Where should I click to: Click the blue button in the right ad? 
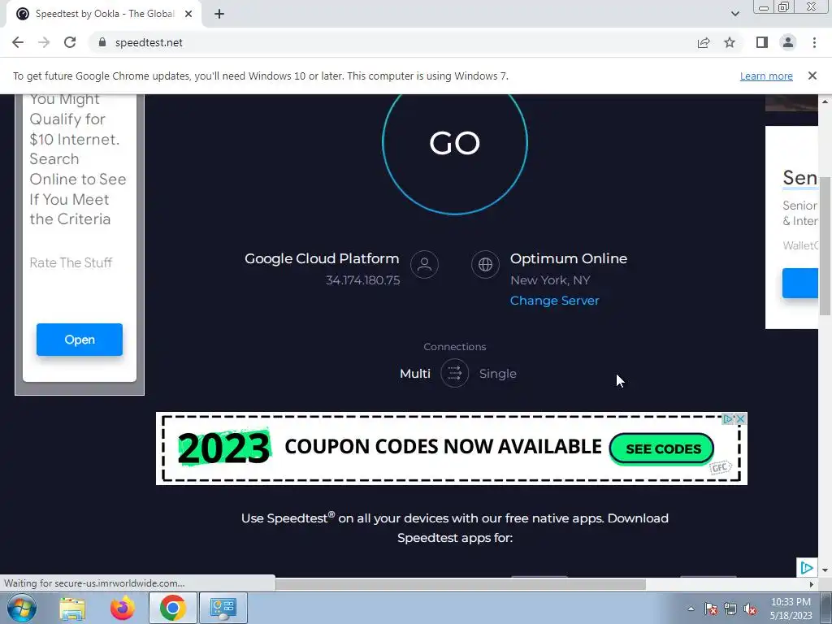tap(799, 283)
